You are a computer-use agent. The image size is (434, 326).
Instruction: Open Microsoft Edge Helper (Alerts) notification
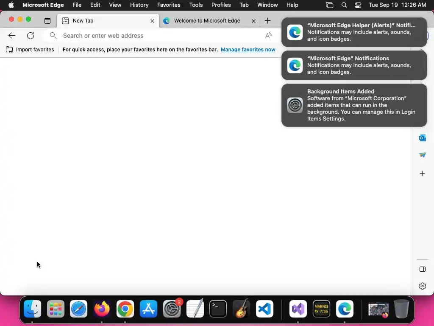click(354, 32)
